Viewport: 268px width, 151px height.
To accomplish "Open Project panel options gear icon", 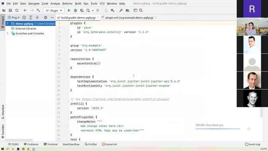I will pos(46,18).
